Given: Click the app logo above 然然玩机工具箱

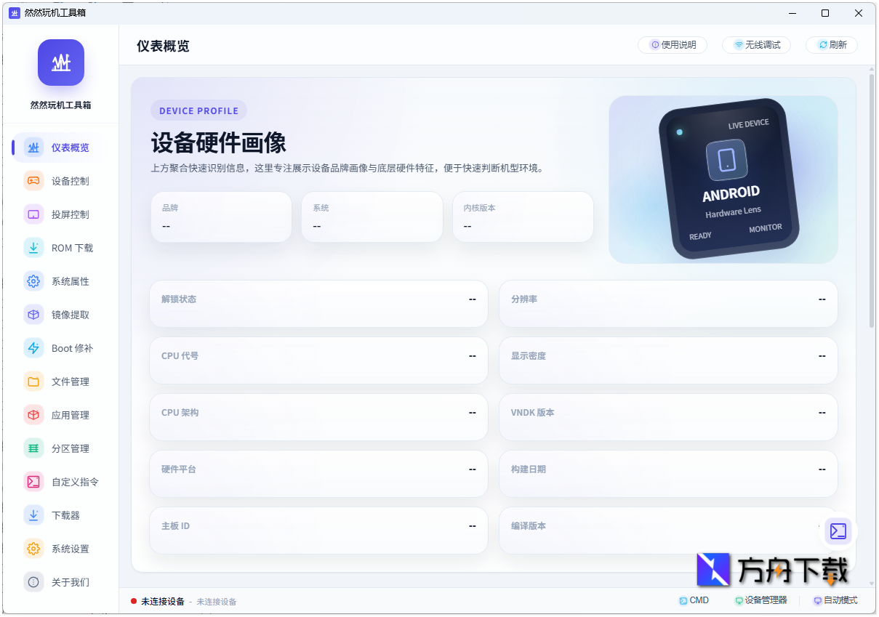Looking at the screenshot, I should click(x=61, y=62).
